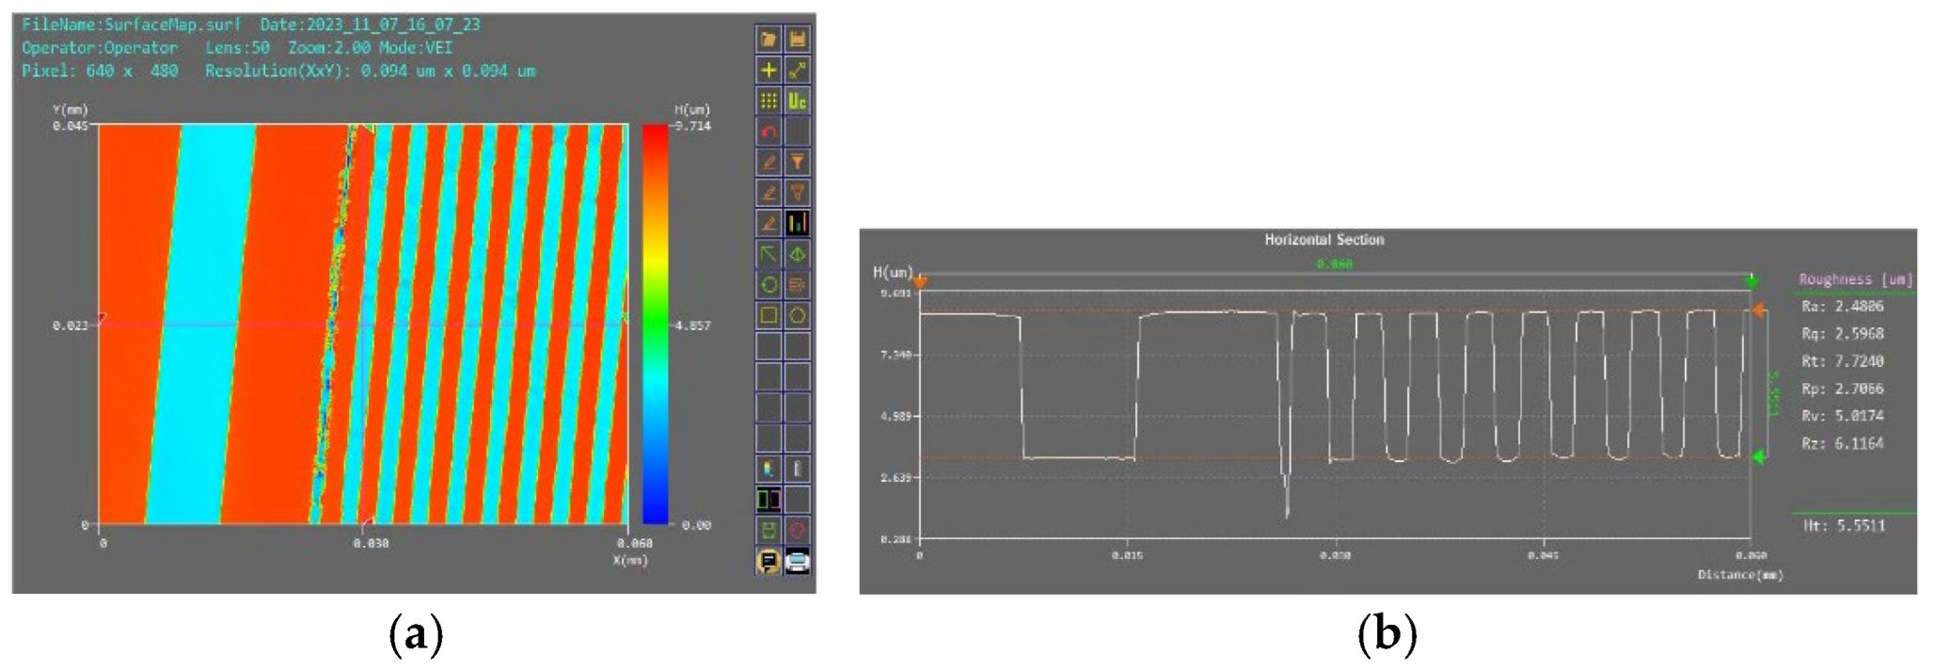
Task: Click the red undo arrow icon
Action: tap(768, 132)
